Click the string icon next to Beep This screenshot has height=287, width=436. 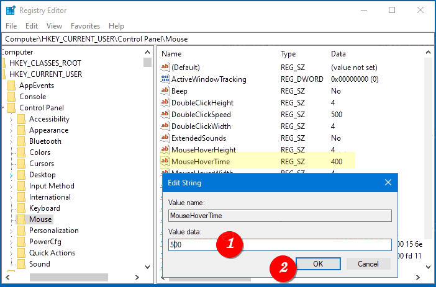165,91
